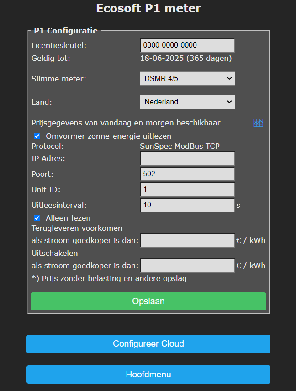This screenshot has width=296, height=391.
Task: Click the text 'SunSpec ModBus TCP'
Action: pos(180,146)
